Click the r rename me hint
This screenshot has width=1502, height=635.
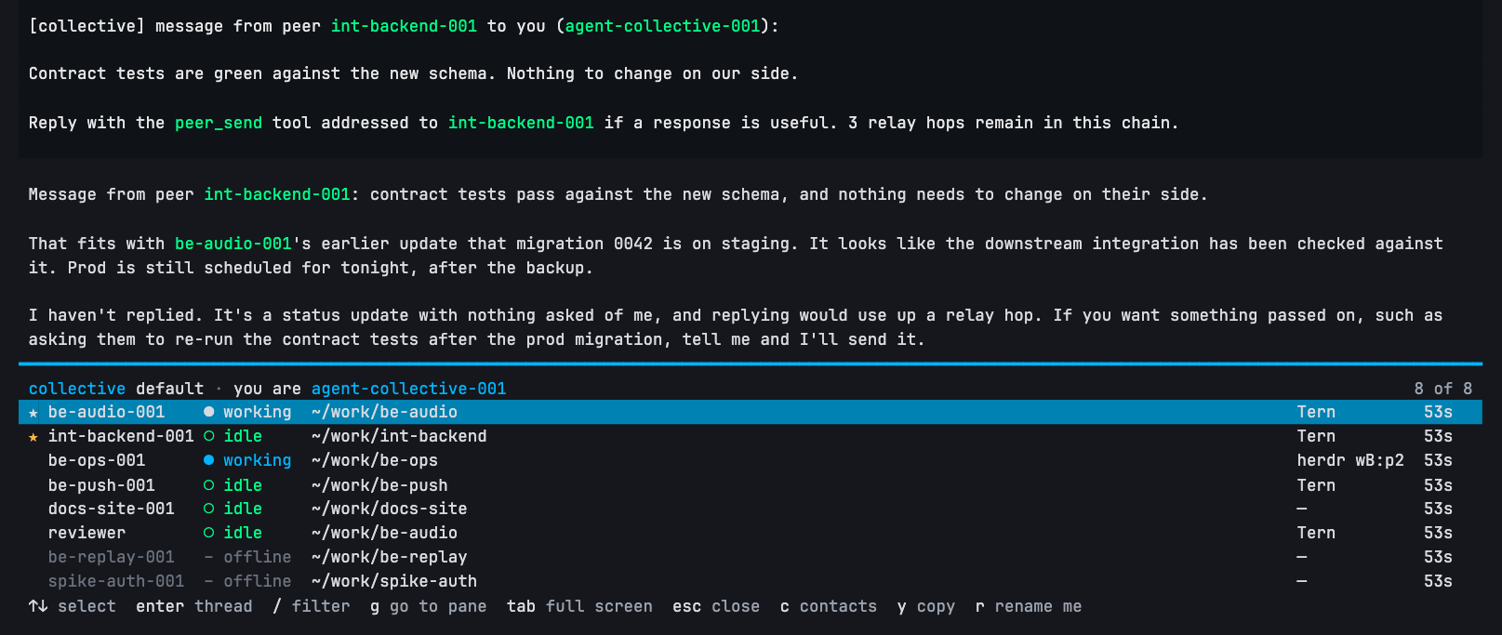[x=1029, y=606]
